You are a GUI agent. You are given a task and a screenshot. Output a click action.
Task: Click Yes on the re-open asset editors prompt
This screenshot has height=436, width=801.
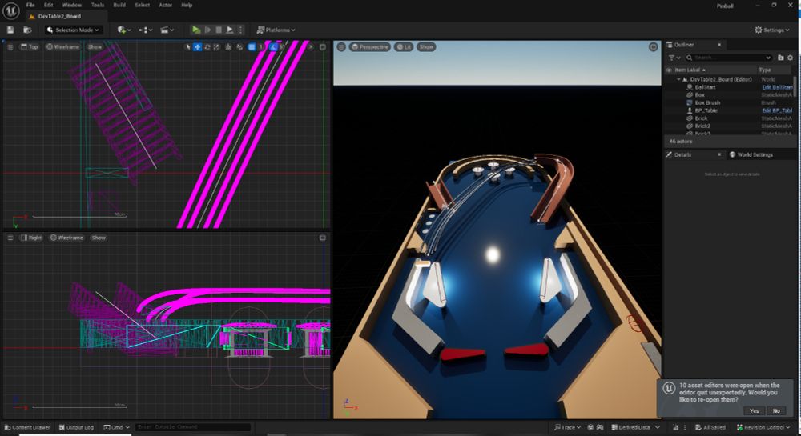click(x=754, y=411)
